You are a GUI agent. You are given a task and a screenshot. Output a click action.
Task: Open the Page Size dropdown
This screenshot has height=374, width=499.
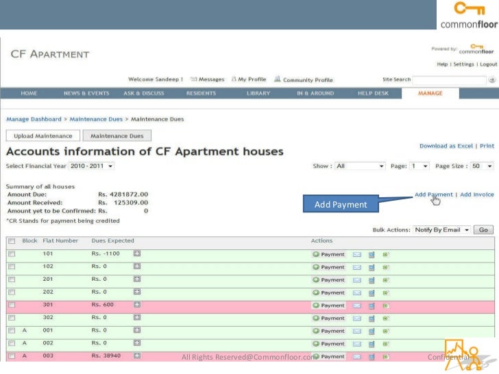point(482,166)
